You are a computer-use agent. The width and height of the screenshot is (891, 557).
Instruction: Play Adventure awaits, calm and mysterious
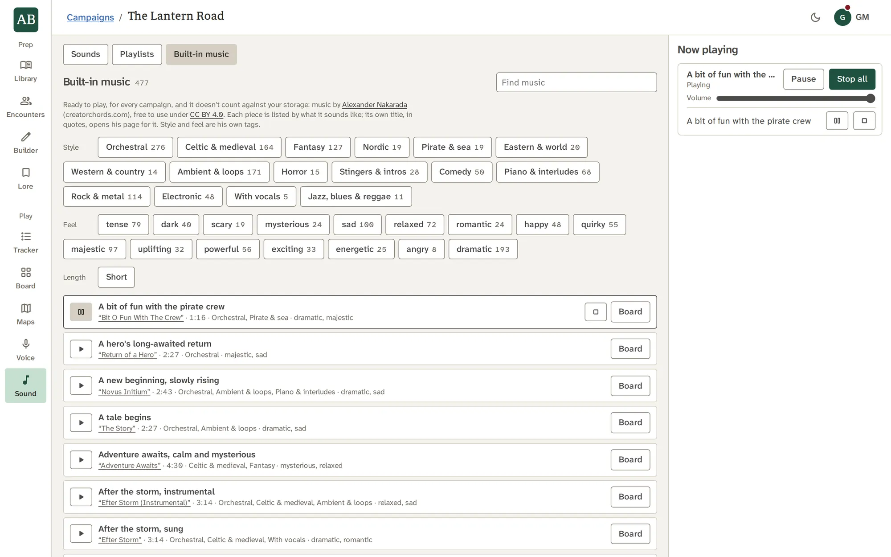click(81, 460)
